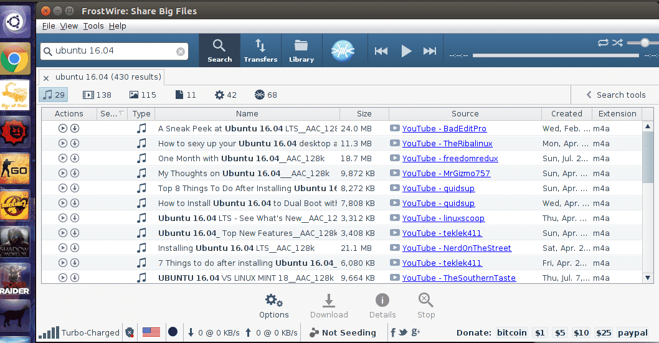Filter results by video files
This screenshot has height=343, width=659.
[97, 95]
